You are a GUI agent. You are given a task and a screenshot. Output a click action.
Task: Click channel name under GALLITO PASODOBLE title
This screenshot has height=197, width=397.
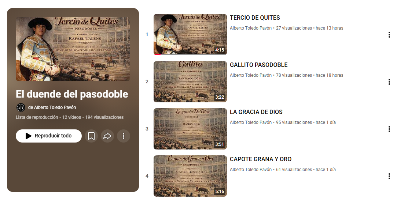(251, 75)
